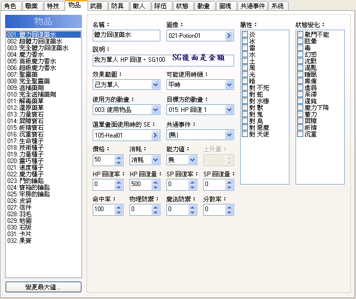The height and width of the screenshot is (299, 356).
Task: Switch to the 角色 tab
Action: 11,6
